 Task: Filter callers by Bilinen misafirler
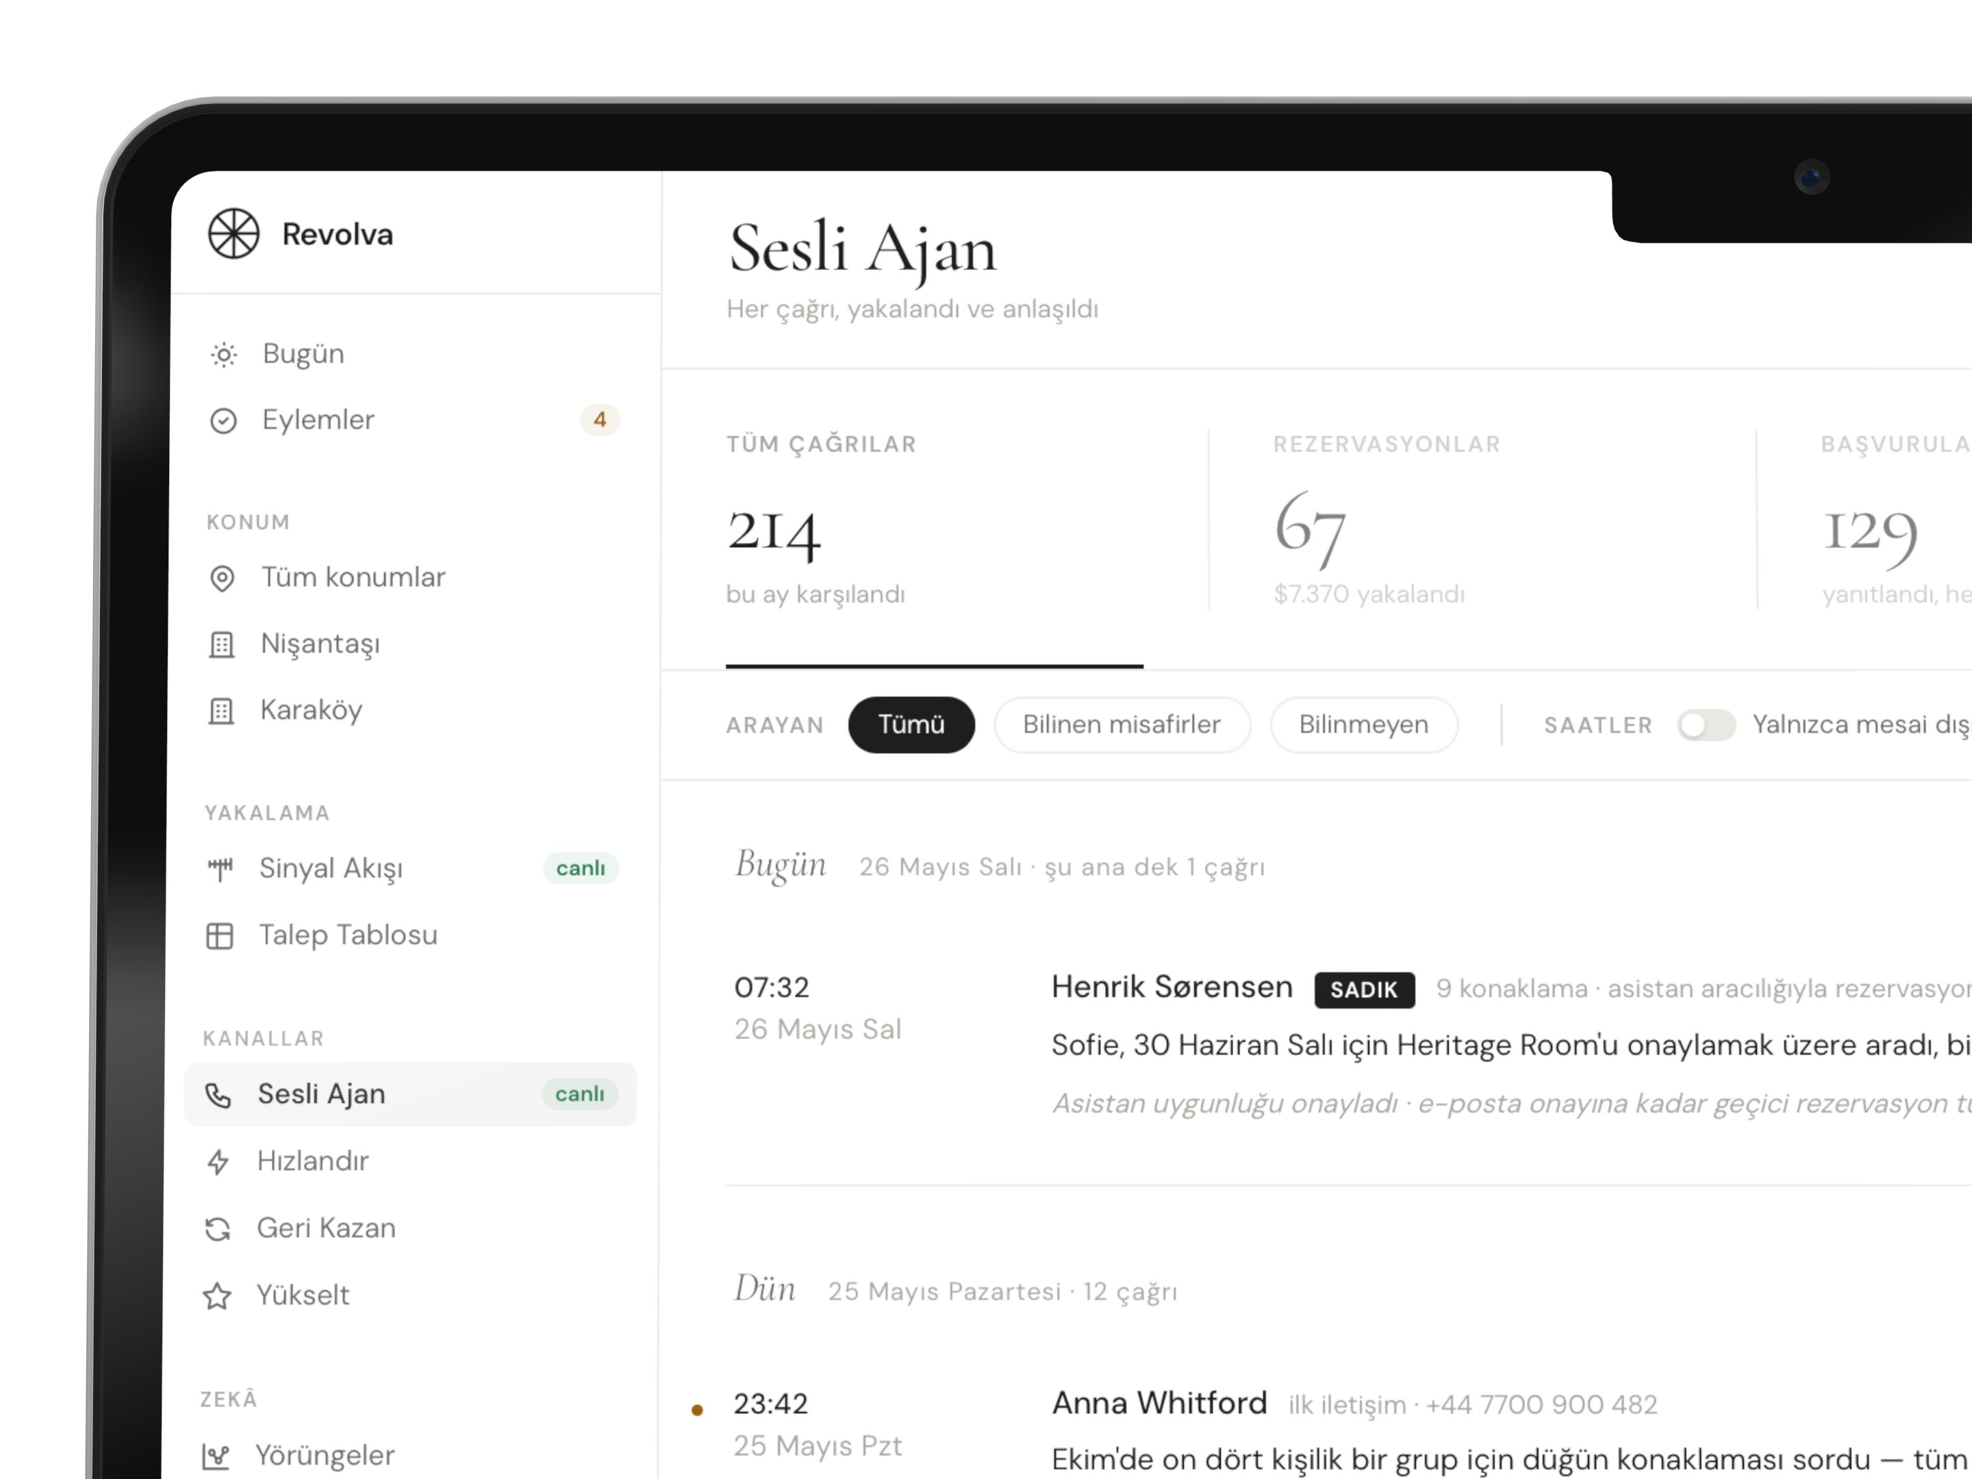click(1122, 725)
